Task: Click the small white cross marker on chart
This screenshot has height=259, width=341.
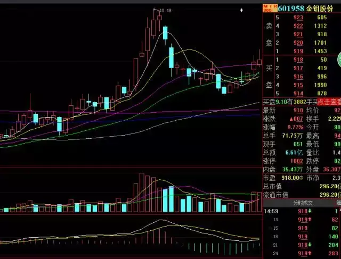Action: click(x=241, y=10)
